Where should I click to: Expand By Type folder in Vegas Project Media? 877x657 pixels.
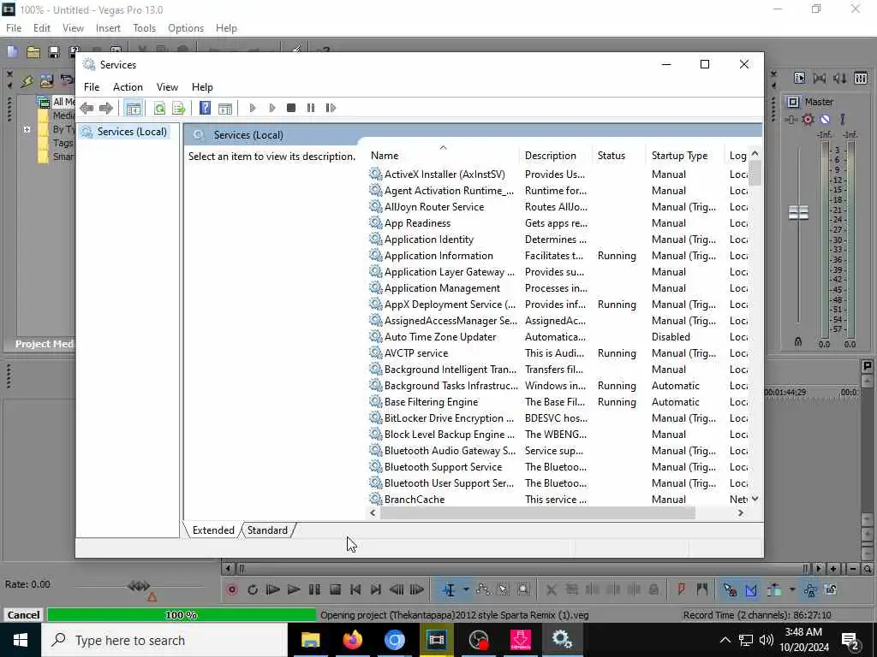pyautogui.click(x=27, y=129)
